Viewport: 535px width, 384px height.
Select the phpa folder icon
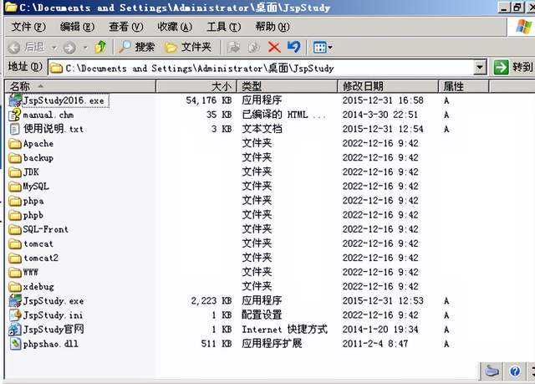pyautogui.click(x=15, y=201)
